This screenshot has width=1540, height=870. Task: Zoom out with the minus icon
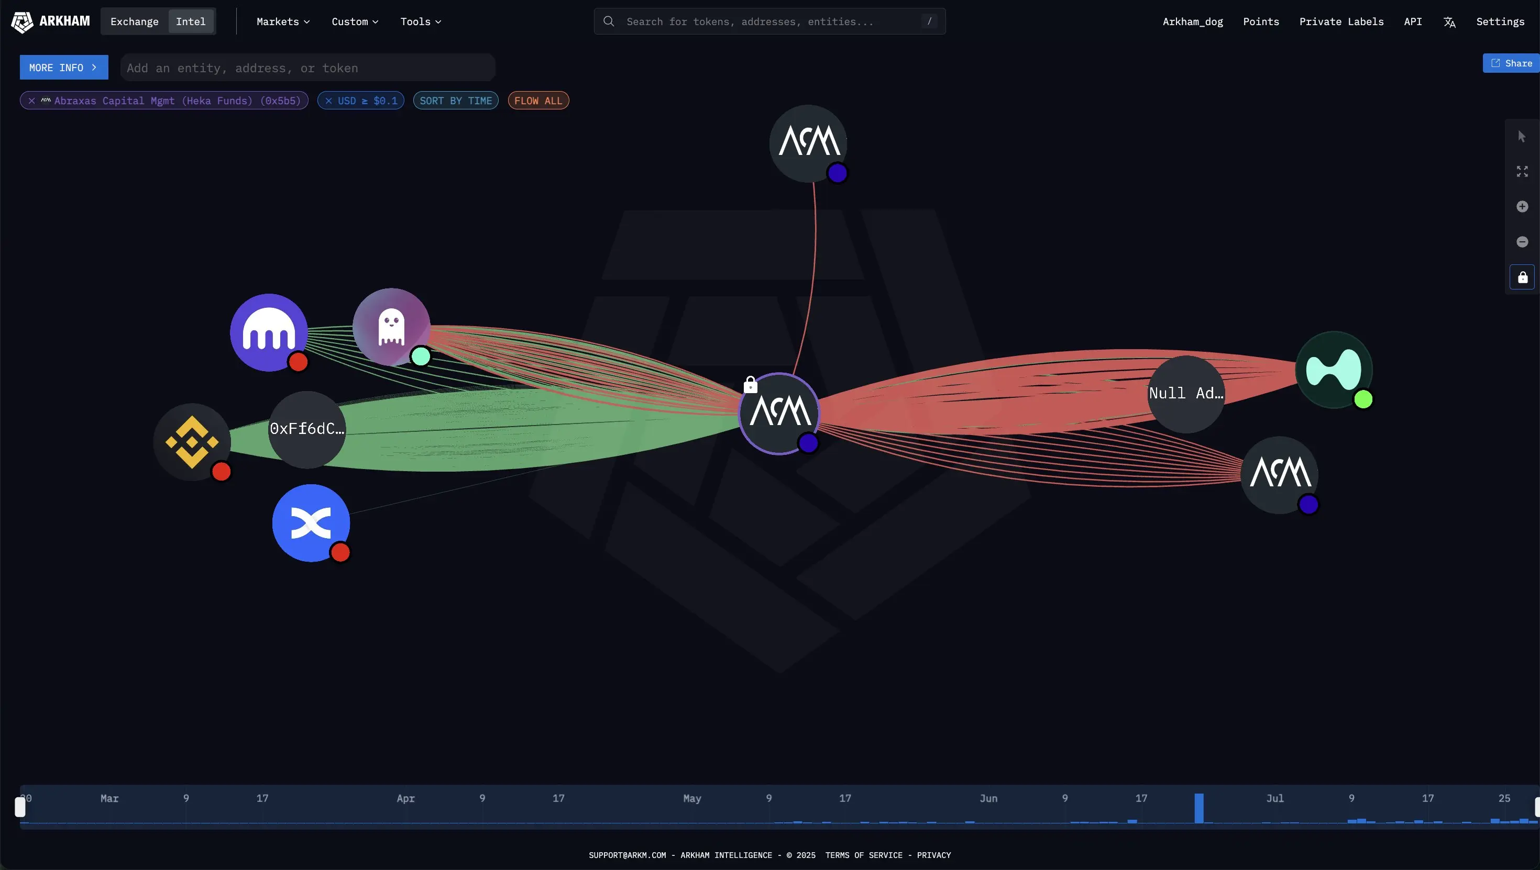(x=1522, y=242)
